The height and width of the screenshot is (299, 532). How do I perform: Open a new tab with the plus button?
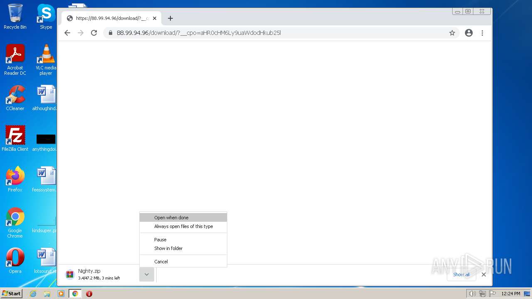coord(170,18)
